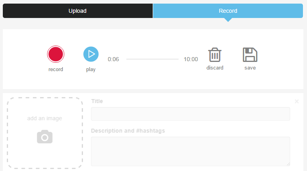Save the recording with the floppy icon

pos(250,55)
